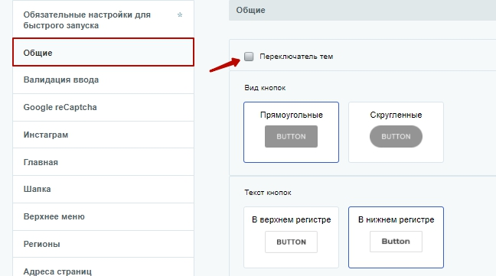Click the Общие header bar title

pos(250,10)
